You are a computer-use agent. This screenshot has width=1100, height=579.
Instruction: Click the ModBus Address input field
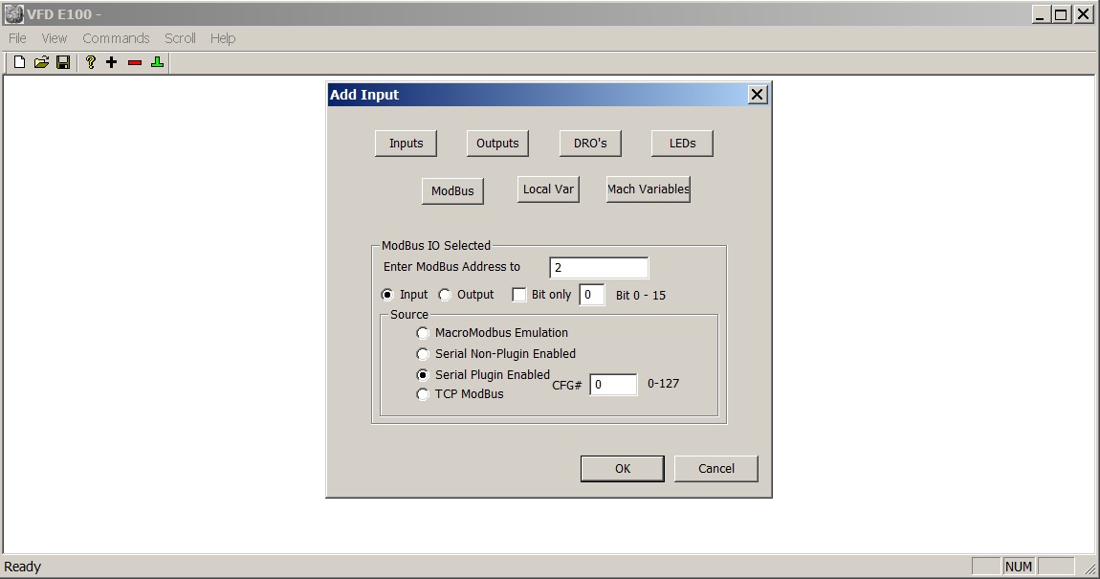(599, 267)
